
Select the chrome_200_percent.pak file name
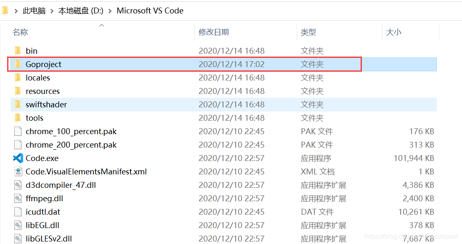tap(71, 145)
